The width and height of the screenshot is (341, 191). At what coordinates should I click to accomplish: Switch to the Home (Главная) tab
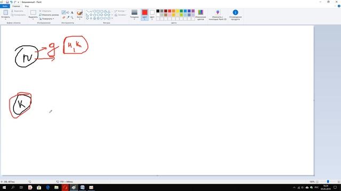click(16, 6)
